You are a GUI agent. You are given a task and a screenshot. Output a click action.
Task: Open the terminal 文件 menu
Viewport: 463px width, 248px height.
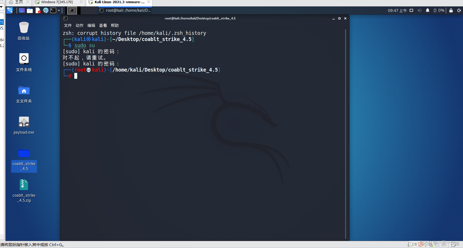pyautogui.click(x=68, y=26)
